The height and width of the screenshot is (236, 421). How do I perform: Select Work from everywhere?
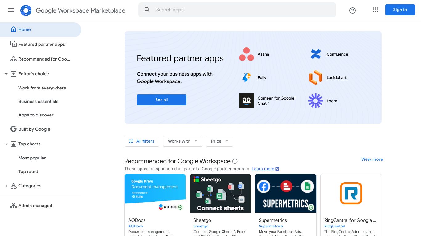pos(42,88)
